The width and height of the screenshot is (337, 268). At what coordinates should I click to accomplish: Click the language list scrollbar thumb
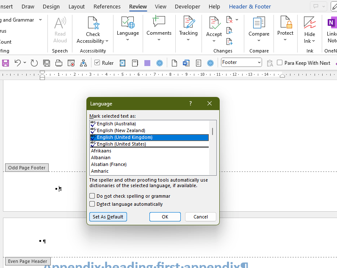click(x=213, y=131)
